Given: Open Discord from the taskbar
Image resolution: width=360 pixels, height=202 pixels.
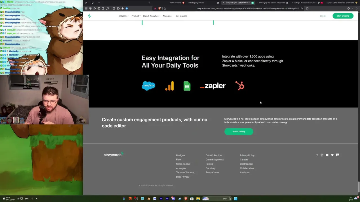Looking at the screenshot, I should click(x=173, y=199).
